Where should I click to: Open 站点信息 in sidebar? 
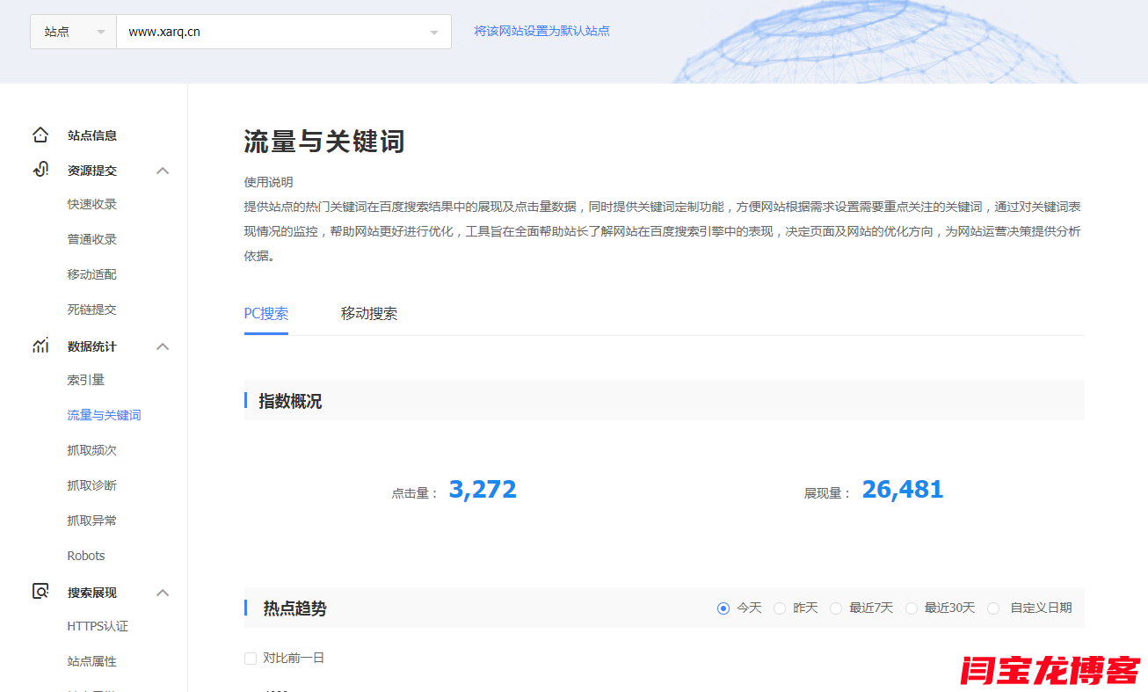point(92,135)
